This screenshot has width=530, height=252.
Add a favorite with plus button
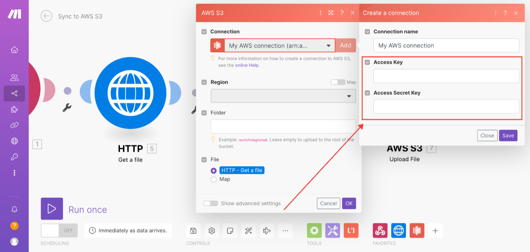(435, 231)
